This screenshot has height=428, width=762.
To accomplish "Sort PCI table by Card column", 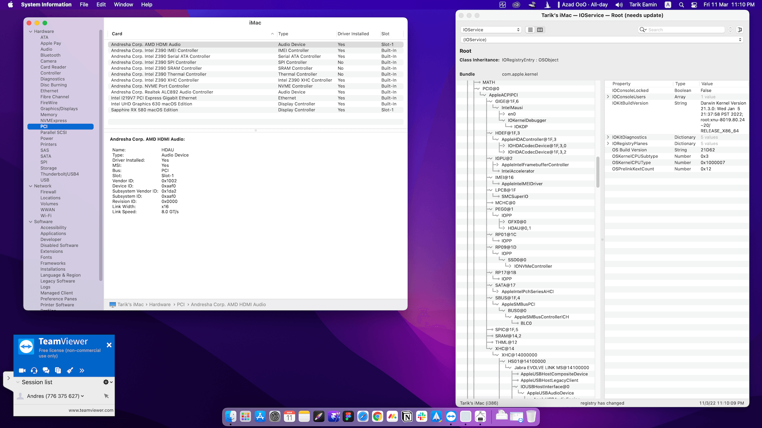I will [x=192, y=34].
